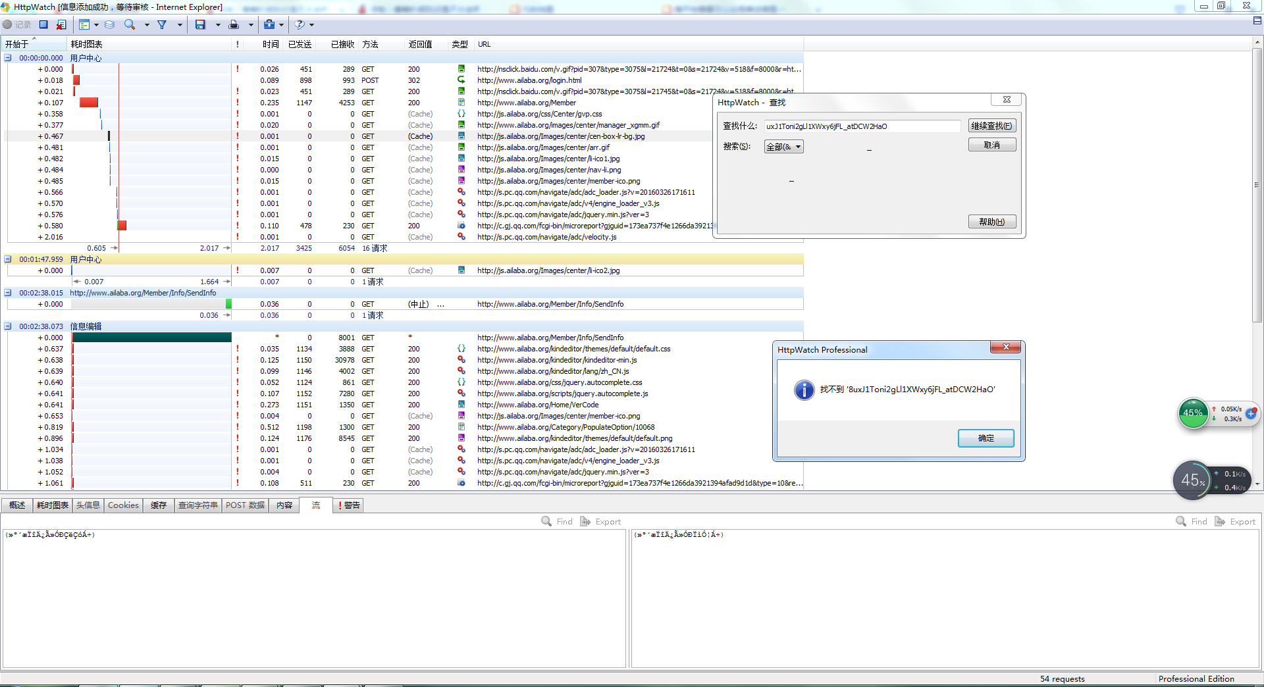
Task: Click the 取消 button in Find dialog
Action: pos(991,145)
